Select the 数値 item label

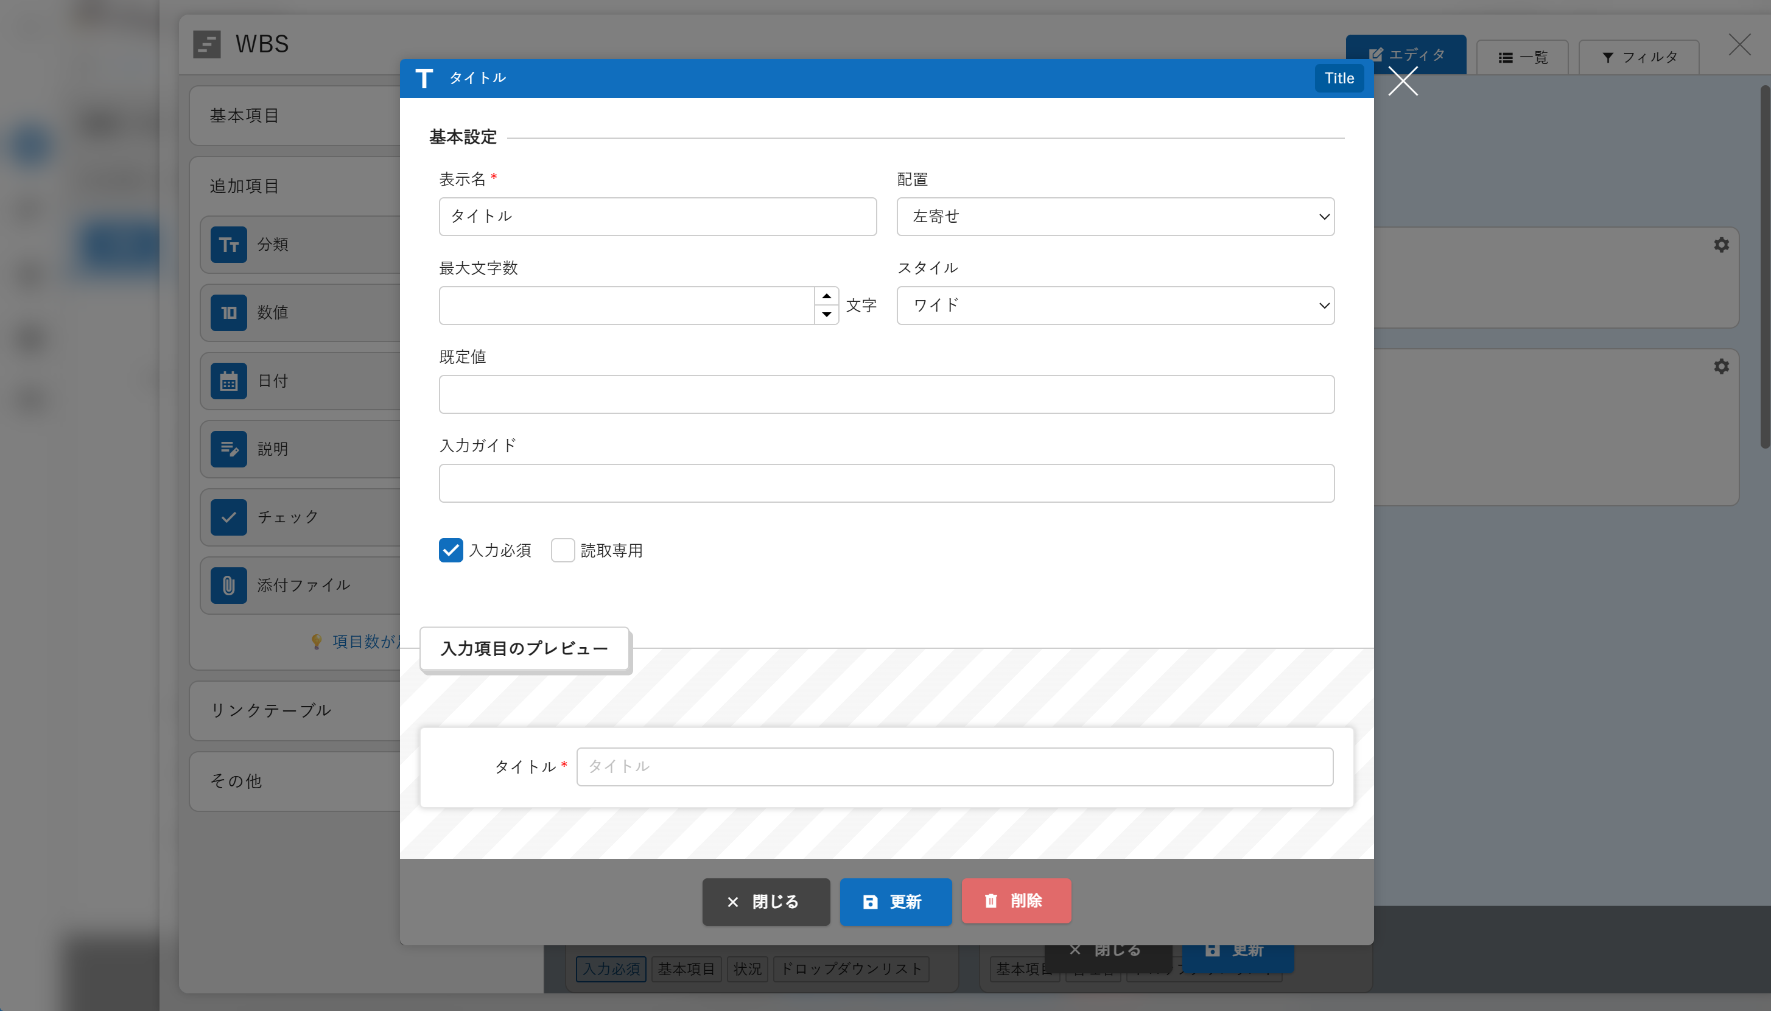[x=273, y=312]
